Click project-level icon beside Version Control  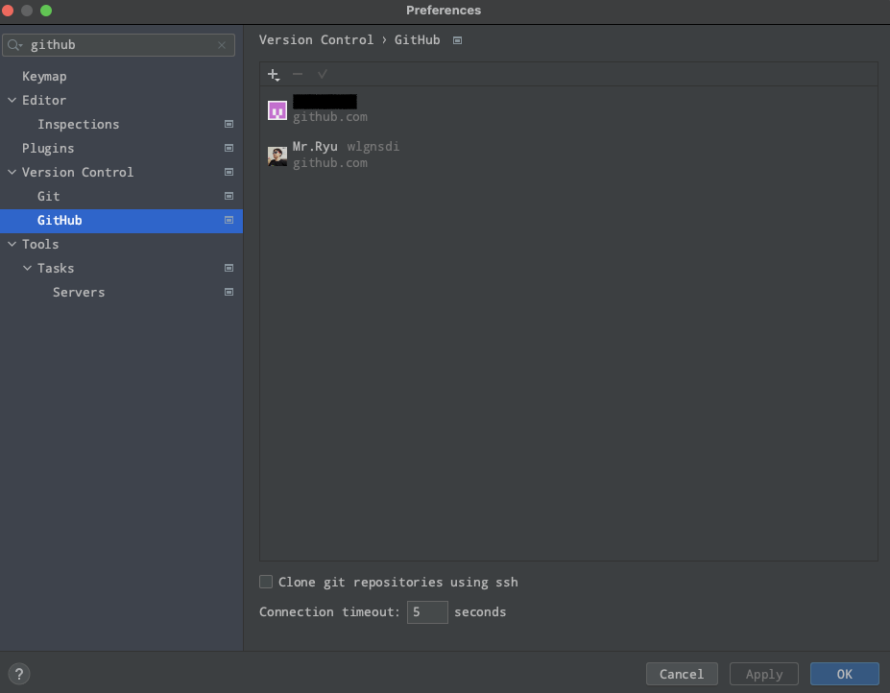(229, 172)
